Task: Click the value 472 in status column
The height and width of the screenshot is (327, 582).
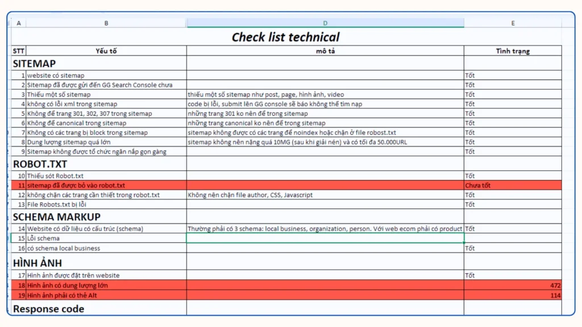Action: pos(555,286)
